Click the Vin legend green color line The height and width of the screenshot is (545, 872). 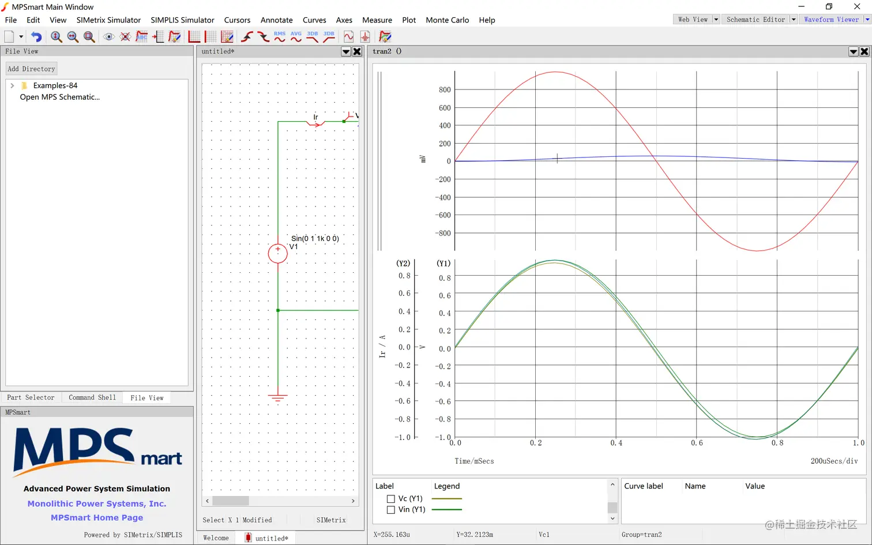(x=447, y=510)
